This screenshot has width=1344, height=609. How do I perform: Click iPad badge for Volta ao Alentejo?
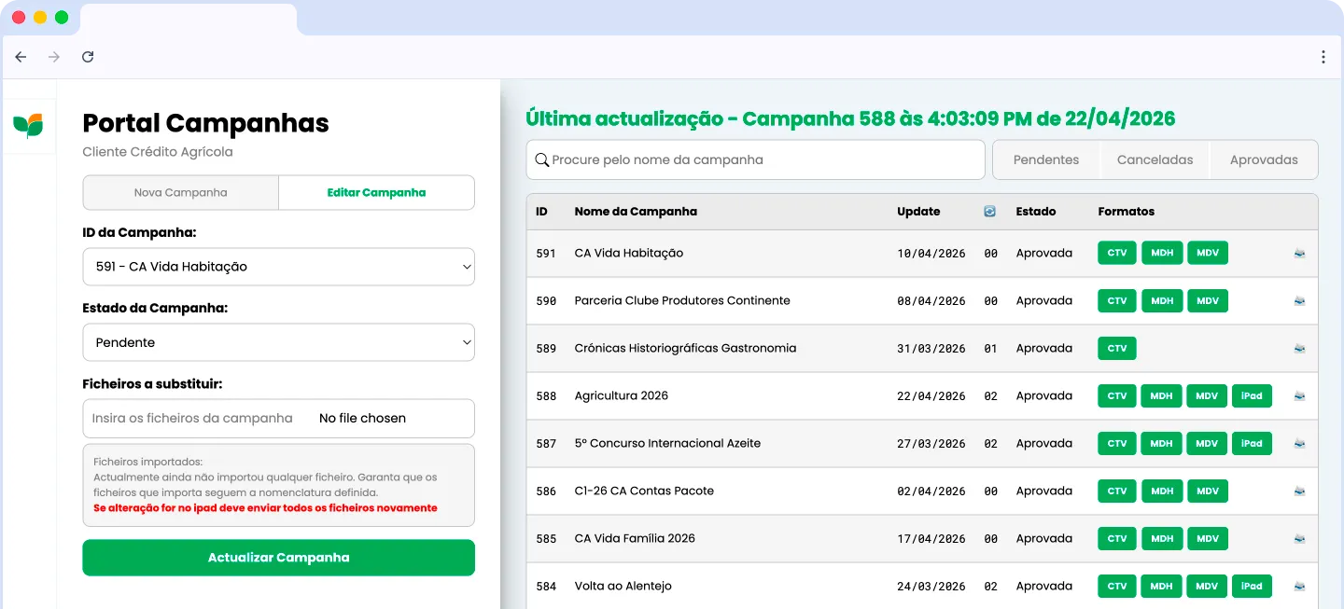pos(1252,586)
